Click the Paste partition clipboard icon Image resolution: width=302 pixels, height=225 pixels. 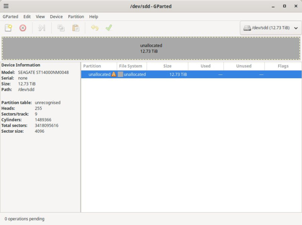[76, 28]
